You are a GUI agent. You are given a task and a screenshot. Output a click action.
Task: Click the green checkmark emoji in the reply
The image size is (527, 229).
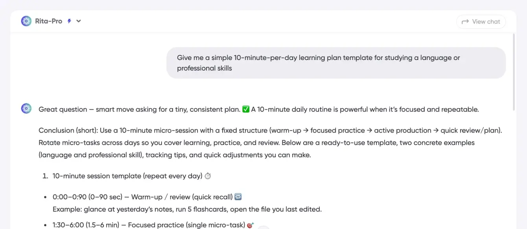(x=246, y=109)
